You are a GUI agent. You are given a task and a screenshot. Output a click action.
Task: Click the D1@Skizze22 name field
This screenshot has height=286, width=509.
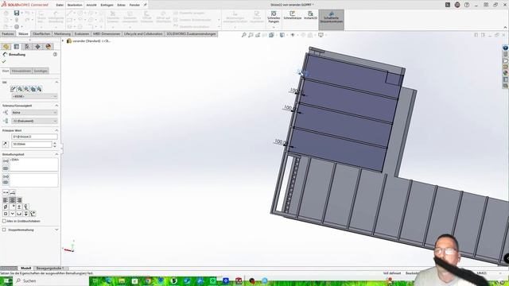coord(34,137)
